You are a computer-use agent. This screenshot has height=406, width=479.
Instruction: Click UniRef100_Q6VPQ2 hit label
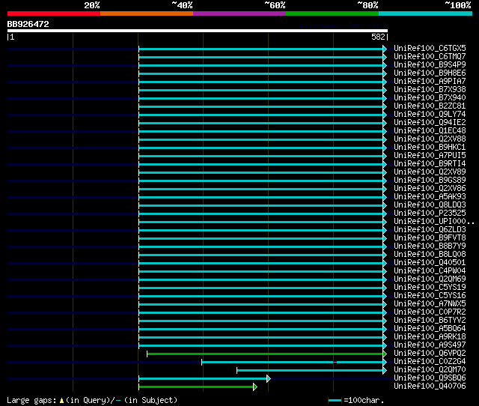tap(430, 354)
